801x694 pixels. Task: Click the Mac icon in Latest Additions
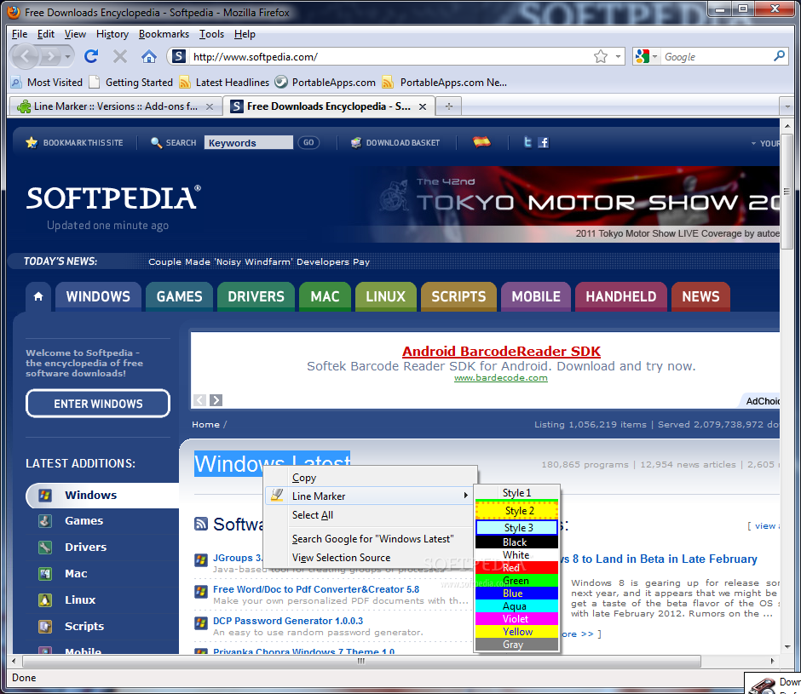point(45,574)
